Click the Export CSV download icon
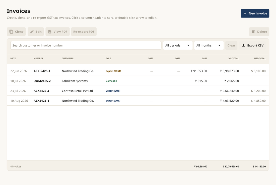This screenshot has width=276, height=185. tap(243, 45)
